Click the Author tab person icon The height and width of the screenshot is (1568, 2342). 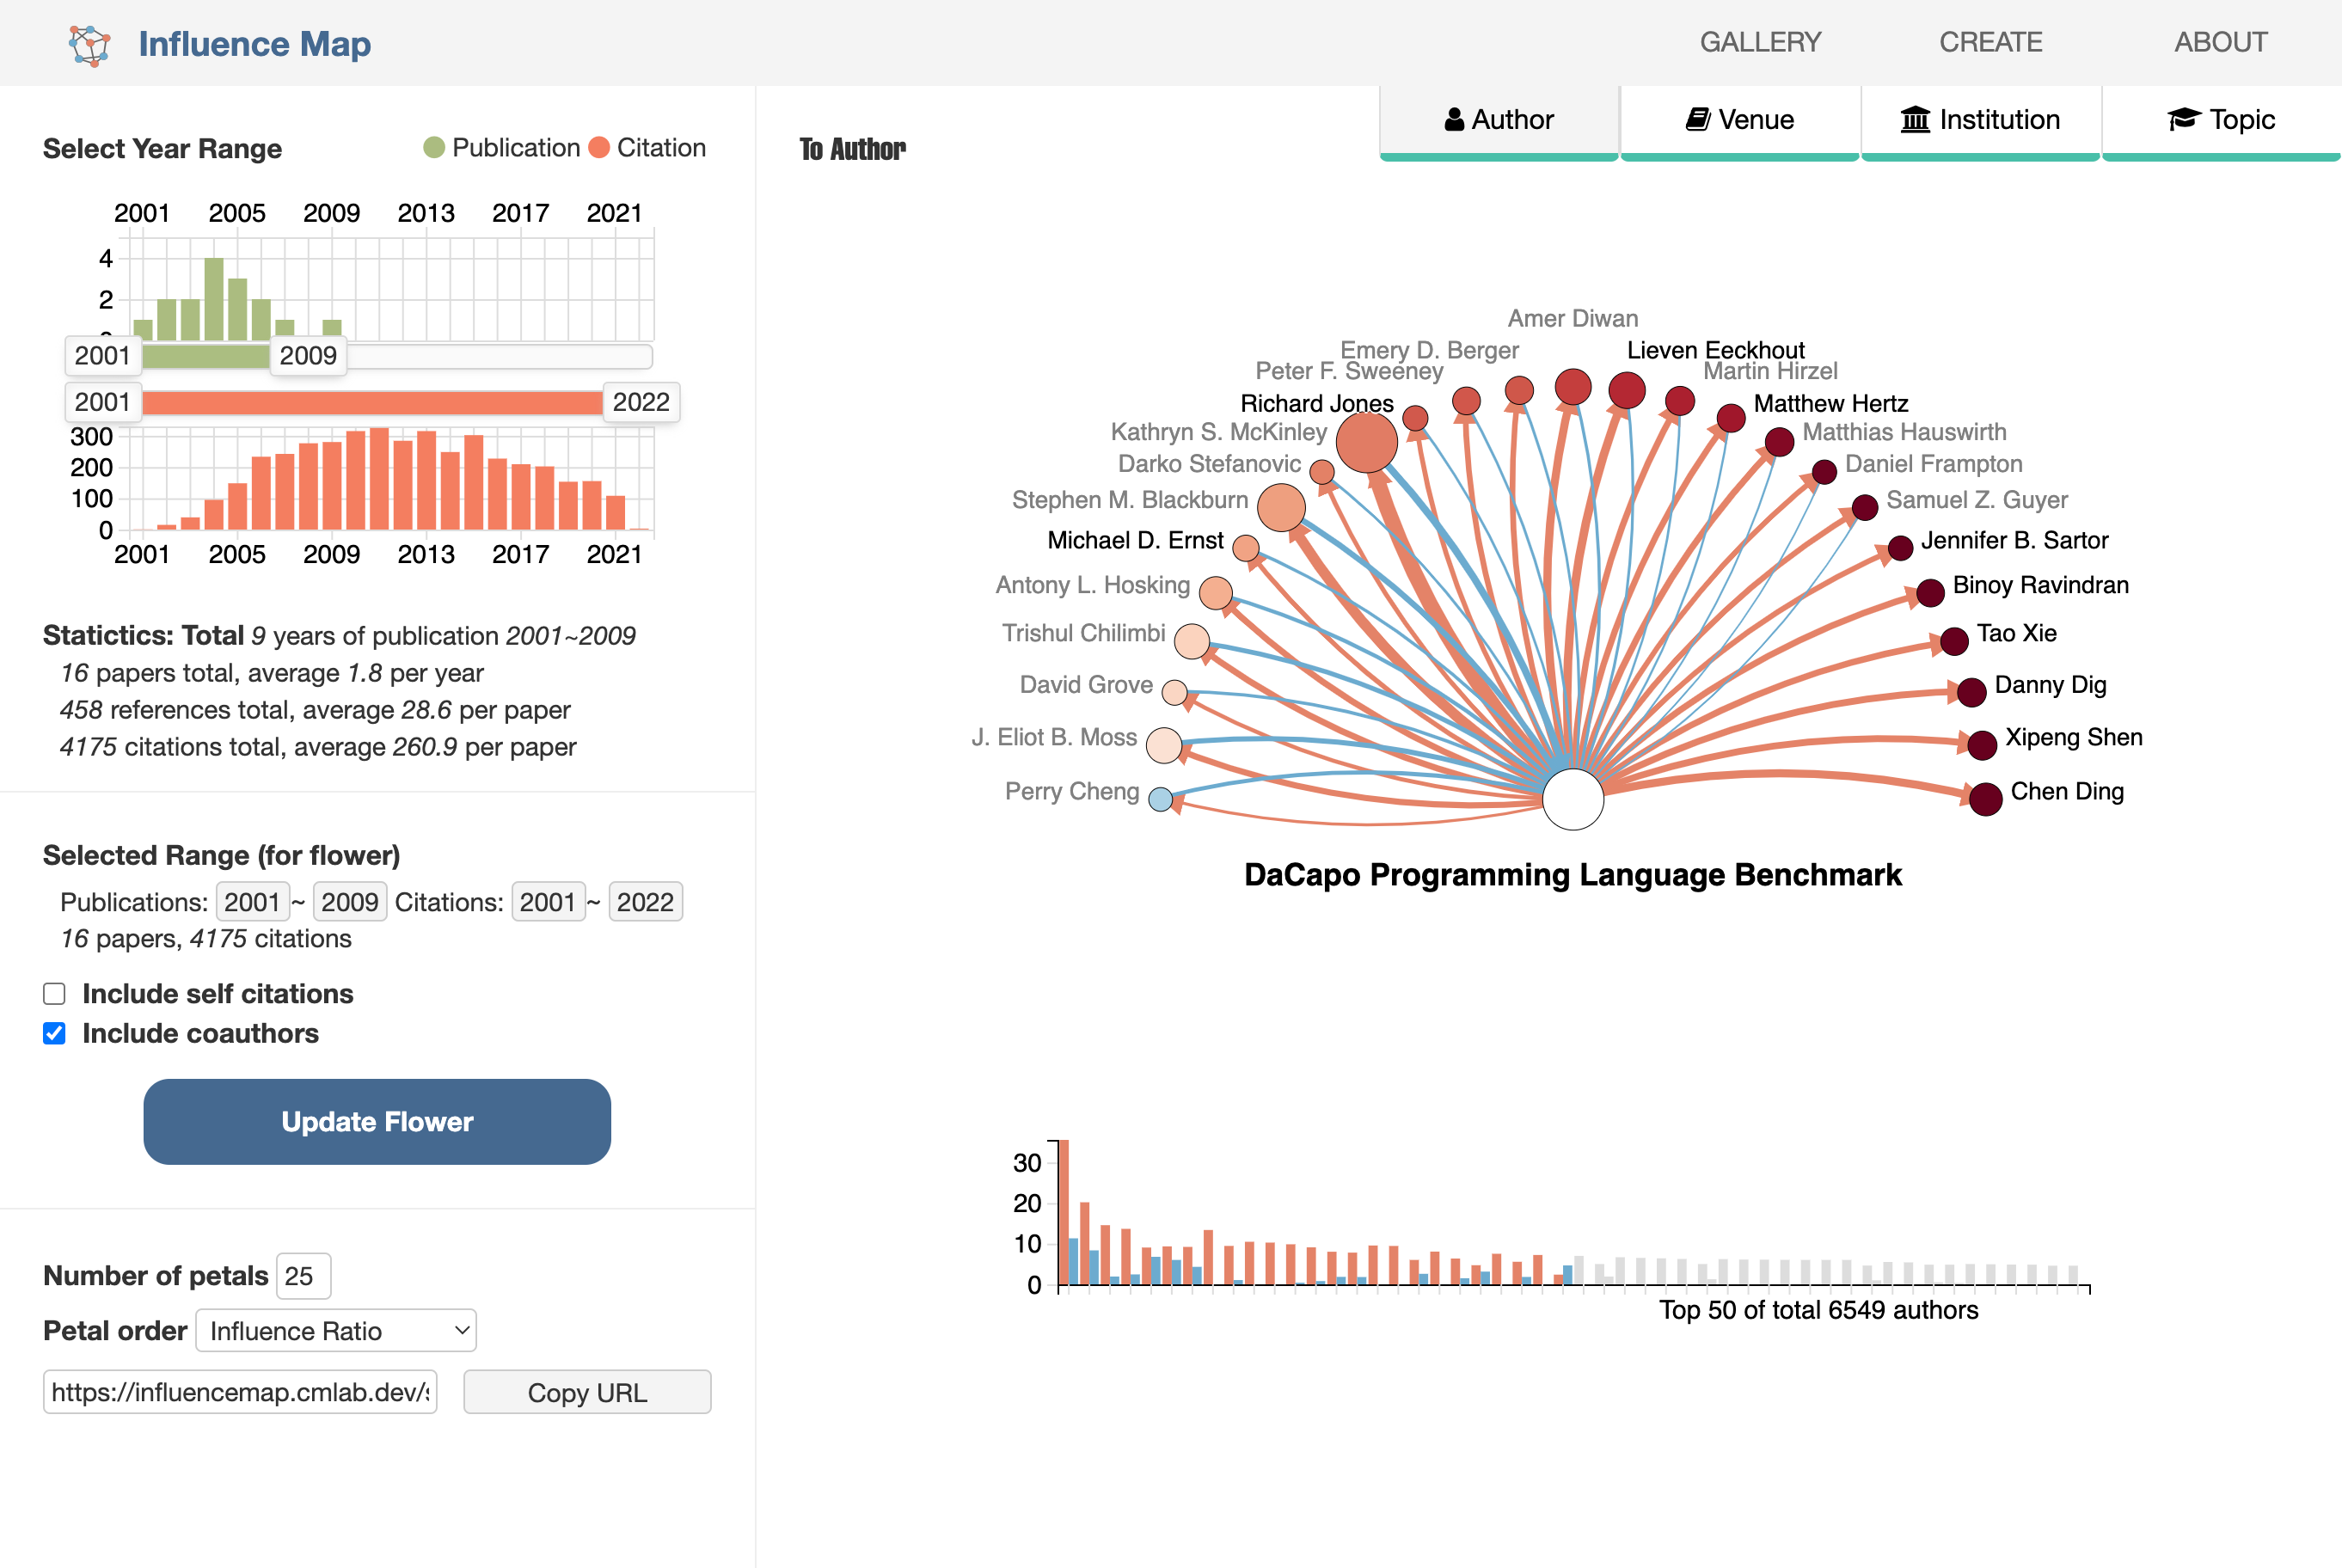tap(1454, 120)
